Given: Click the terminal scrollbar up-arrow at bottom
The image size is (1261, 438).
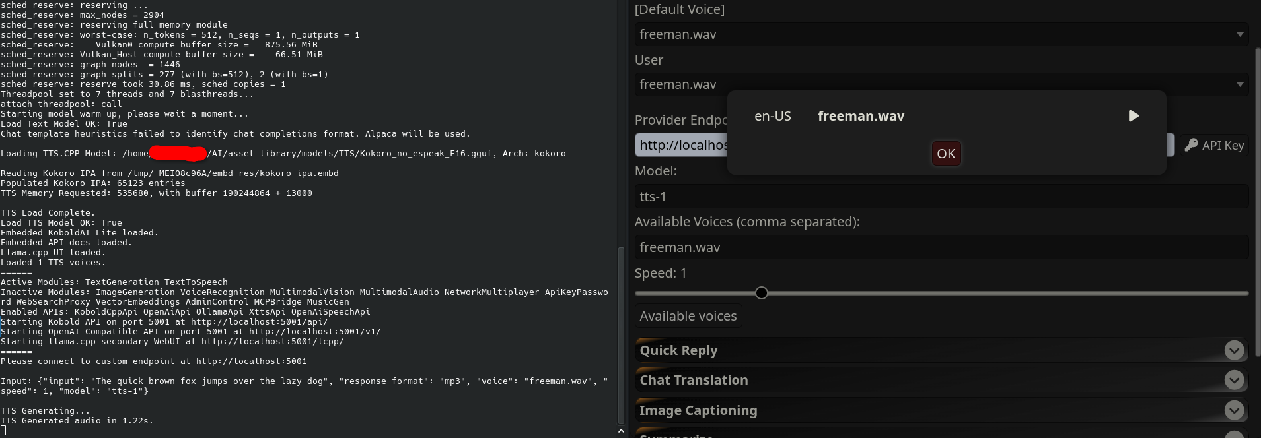Looking at the screenshot, I should [x=621, y=431].
